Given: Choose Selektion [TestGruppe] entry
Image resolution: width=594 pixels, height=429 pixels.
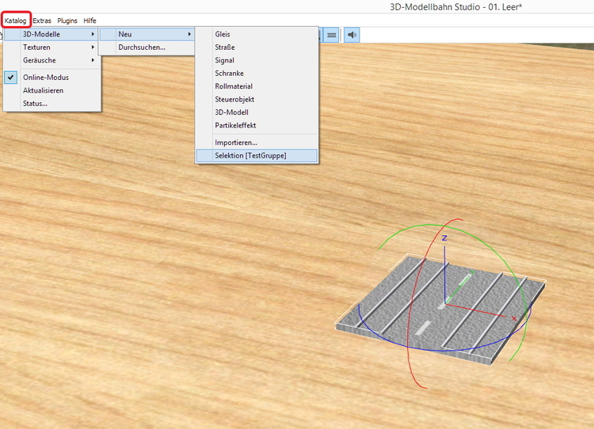Looking at the screenshot, I should click(250, 156).
